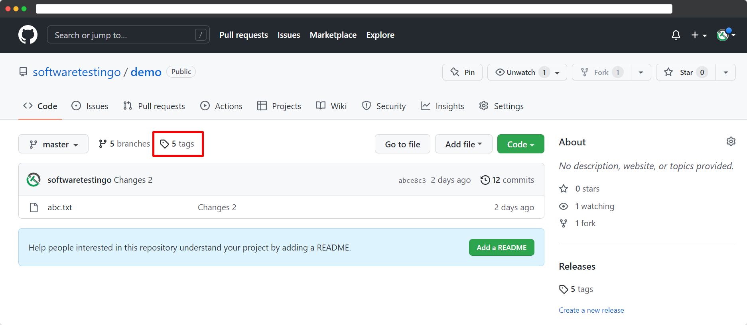Click the Search or jump to field
This screenshot has width=747, height=325.
128,35
